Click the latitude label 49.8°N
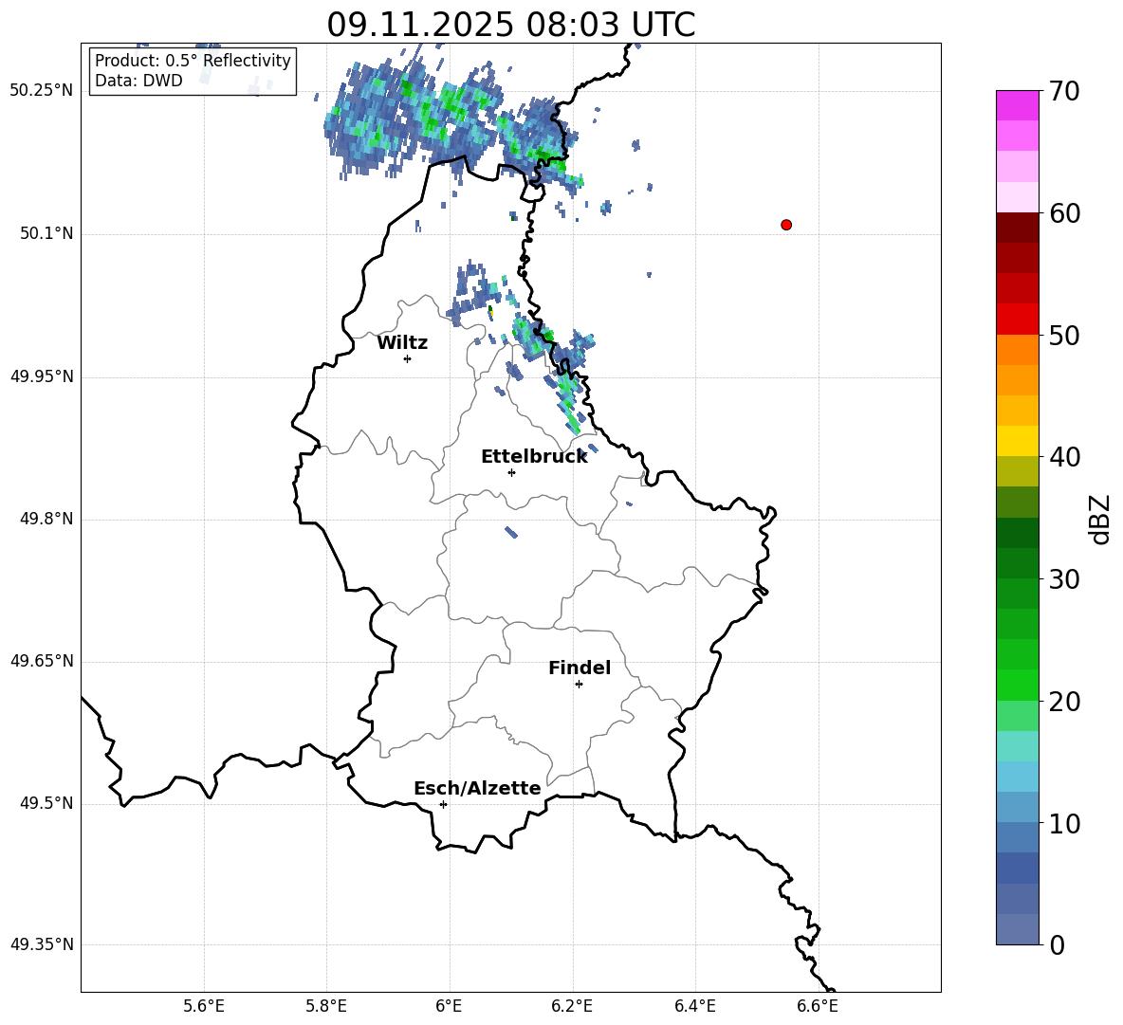 click(46, 519)
